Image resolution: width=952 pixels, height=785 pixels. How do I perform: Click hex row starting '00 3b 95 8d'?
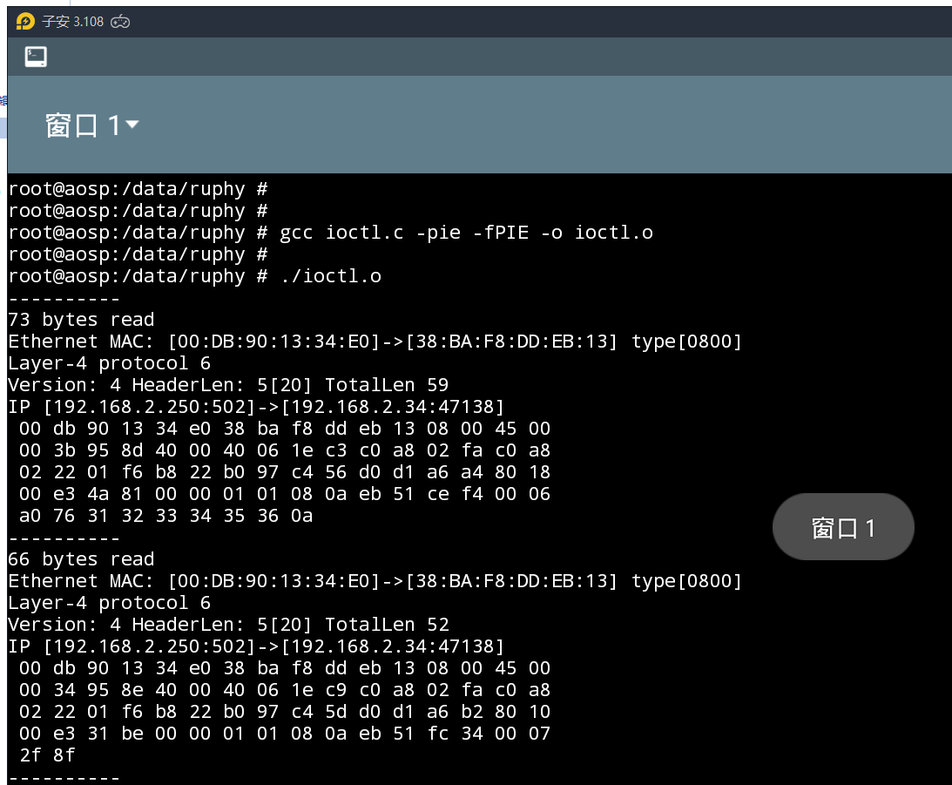click(284, 450)
